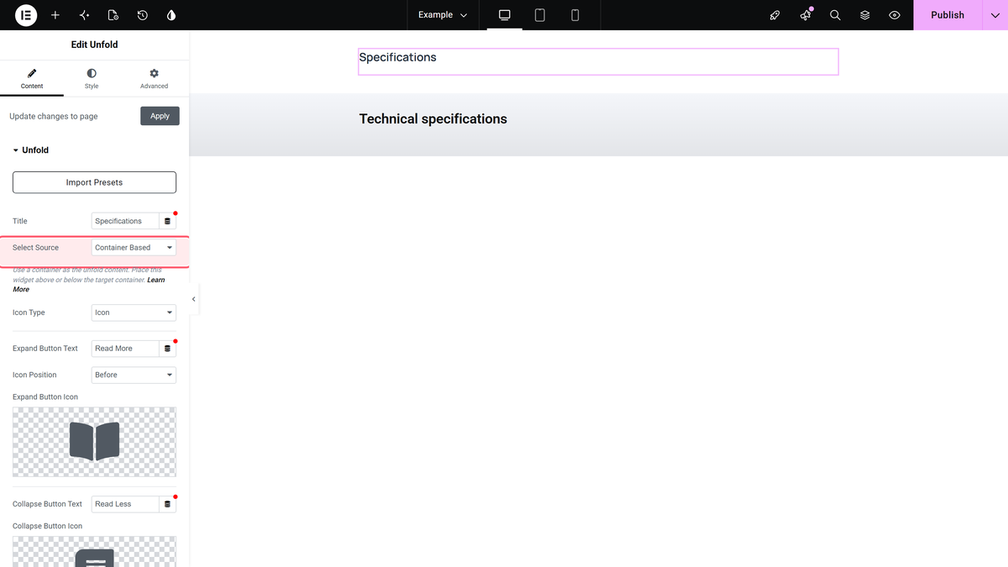This screenshot has height=567, width=1008.
Task: Open the Elementor logo menu
Action: point(26,15)
